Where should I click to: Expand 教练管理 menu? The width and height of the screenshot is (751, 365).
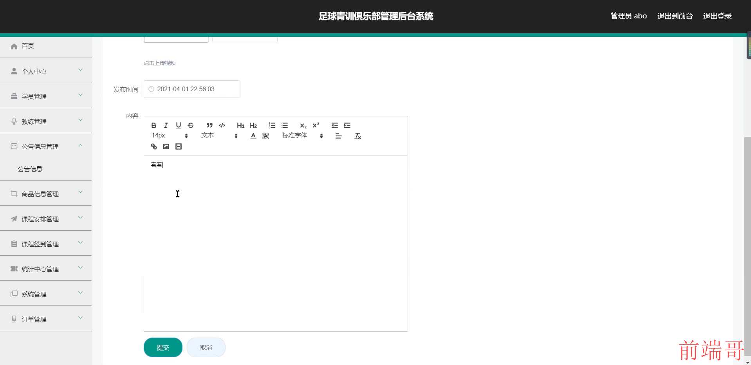[x=46, y=121]
